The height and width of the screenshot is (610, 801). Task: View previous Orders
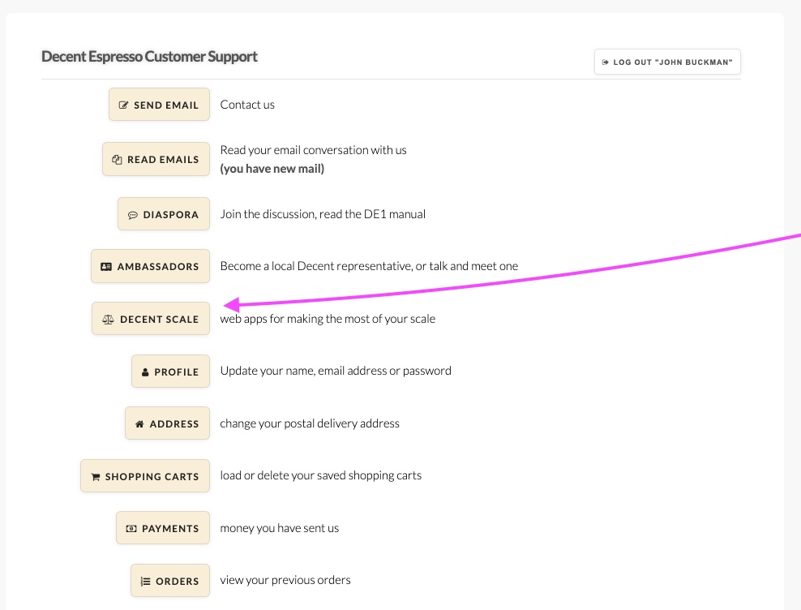coord(170,580)
